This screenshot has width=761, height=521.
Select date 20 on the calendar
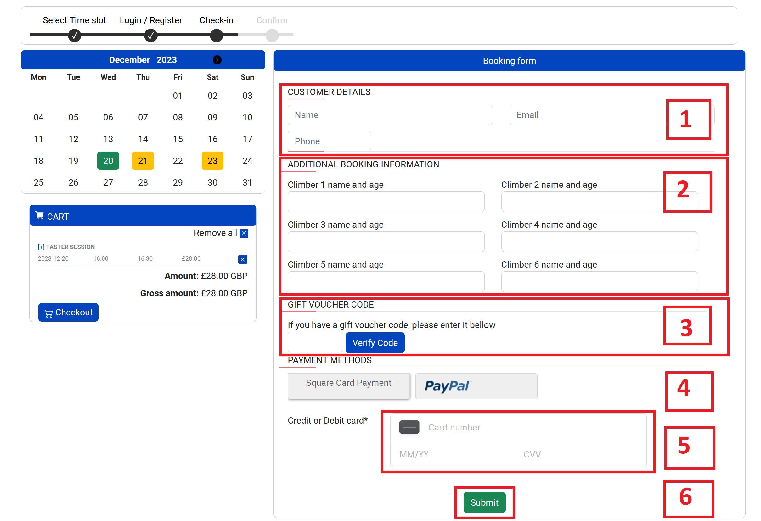(x=108, y=161)
